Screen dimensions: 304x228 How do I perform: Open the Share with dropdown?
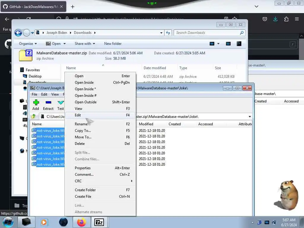[x=85, y=44]
